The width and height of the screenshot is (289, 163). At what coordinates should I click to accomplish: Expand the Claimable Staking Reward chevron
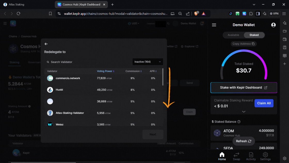point(244,112)
